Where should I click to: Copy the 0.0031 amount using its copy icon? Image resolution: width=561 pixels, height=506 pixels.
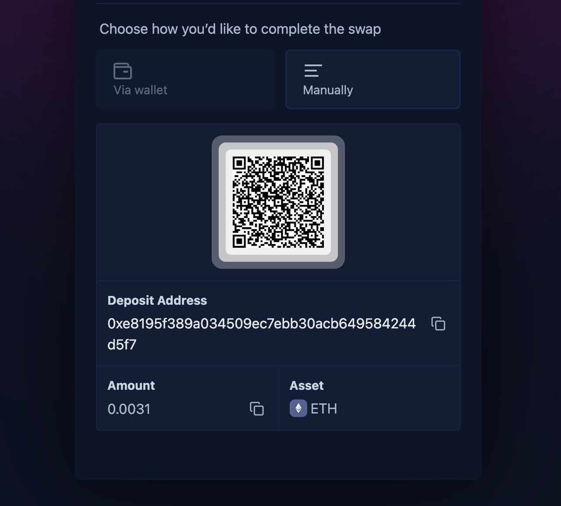(257, 408)
